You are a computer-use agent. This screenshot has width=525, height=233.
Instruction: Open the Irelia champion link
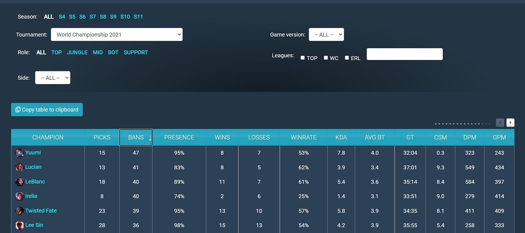[31, 196]
